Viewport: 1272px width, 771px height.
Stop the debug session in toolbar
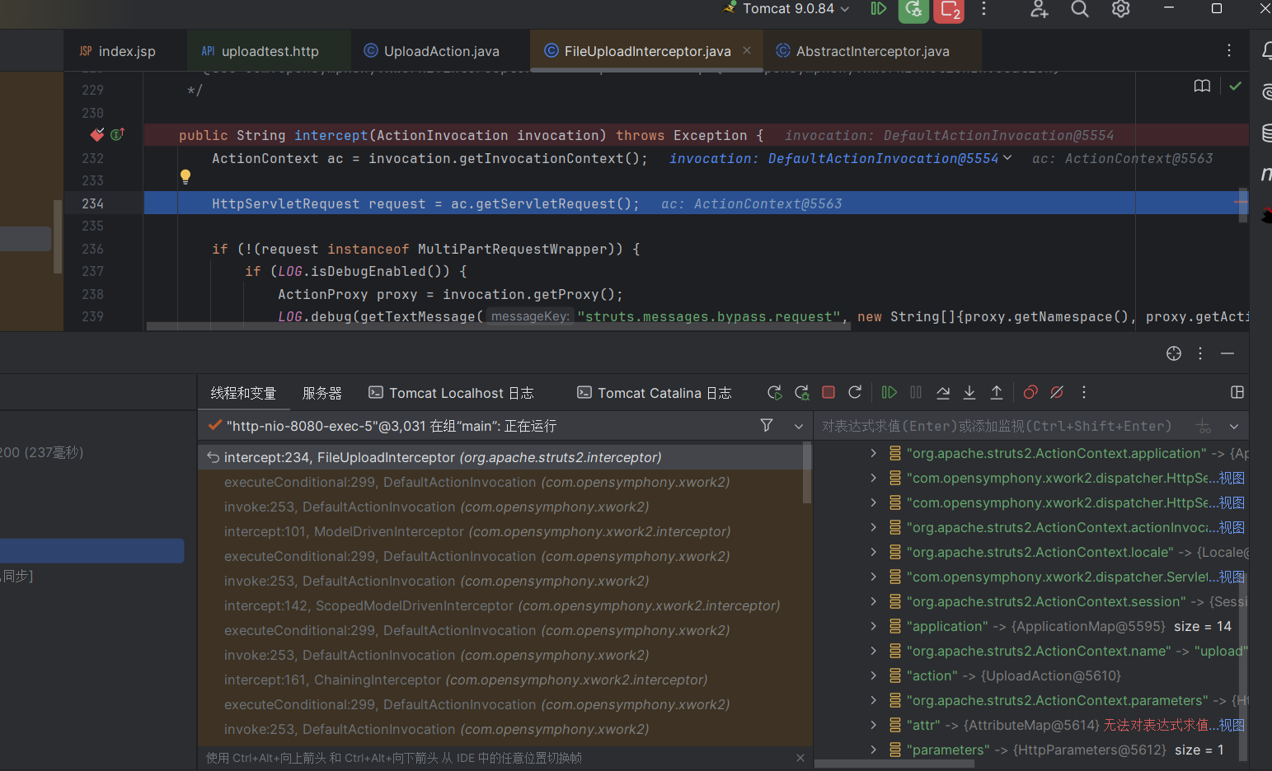coord(828,393)
